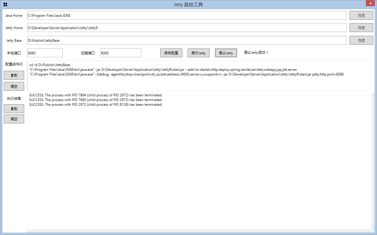
Task: Click the Jetty Base label
Action: pos(14,41)
